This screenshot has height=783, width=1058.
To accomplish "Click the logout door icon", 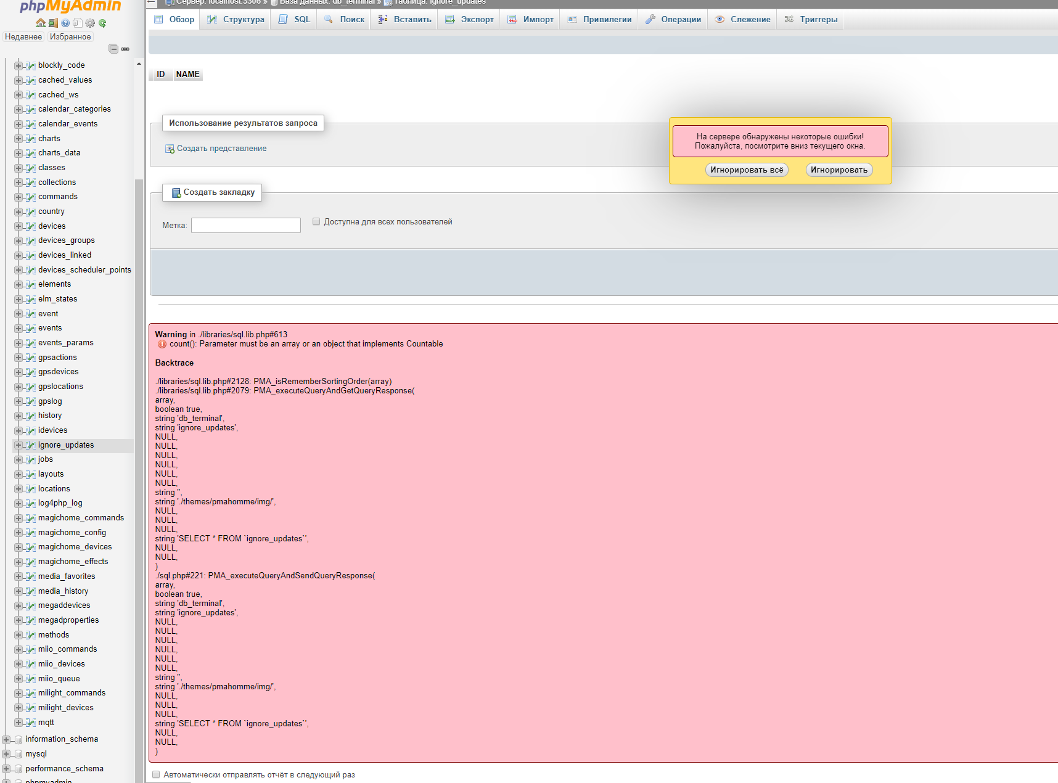I will point(53,23).
